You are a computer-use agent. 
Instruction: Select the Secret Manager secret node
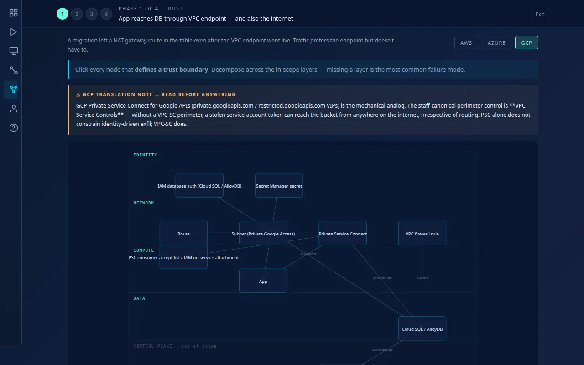click(279, 185)
